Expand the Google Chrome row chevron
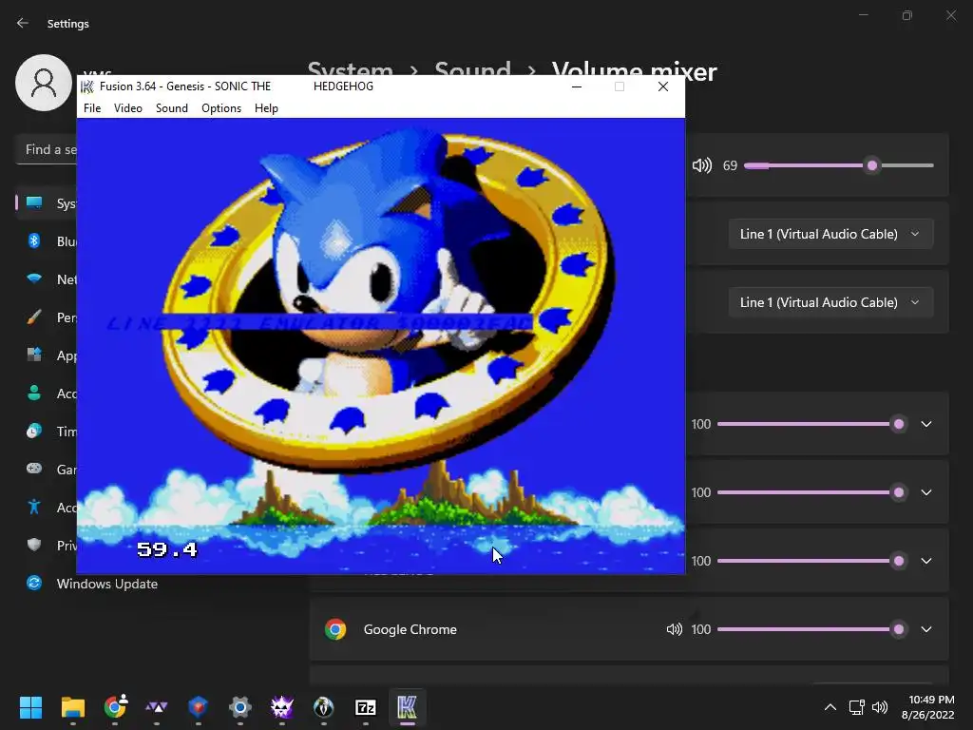This screenshot has height=730, width=973. click(x=925, y=629)
